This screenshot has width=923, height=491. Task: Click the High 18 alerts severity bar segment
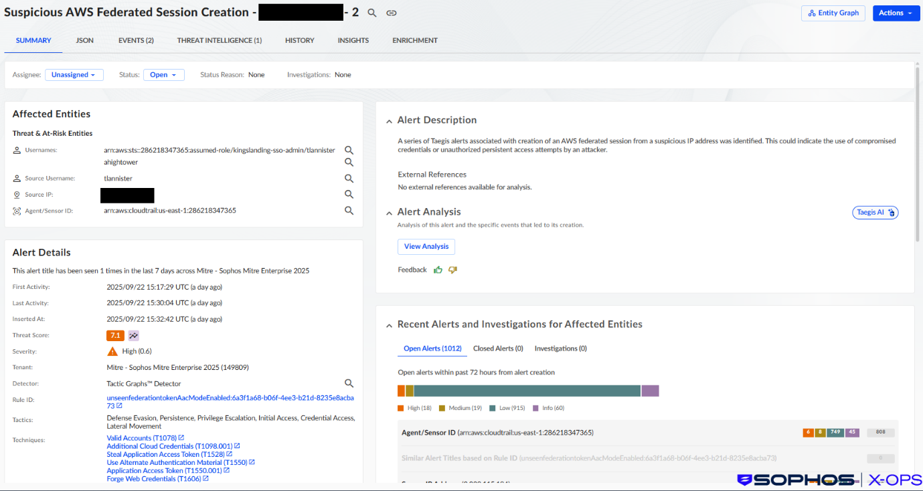(402, 389)
